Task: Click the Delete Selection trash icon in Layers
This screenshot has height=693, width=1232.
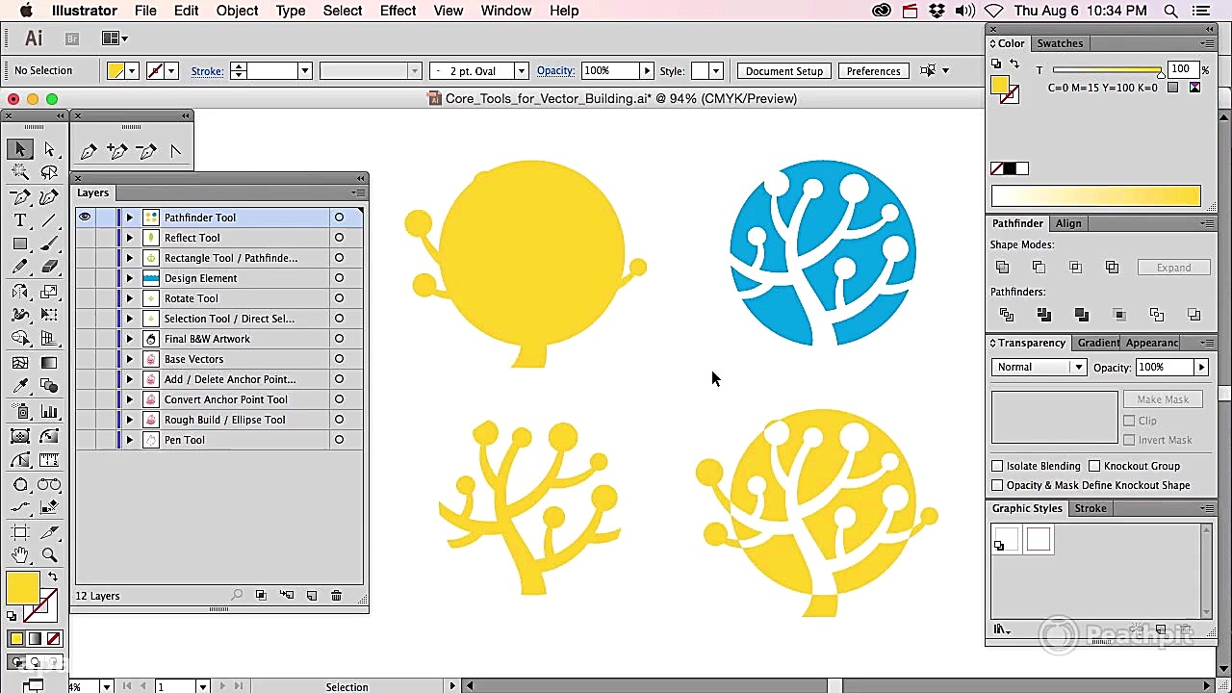Action: coord(336,596)
